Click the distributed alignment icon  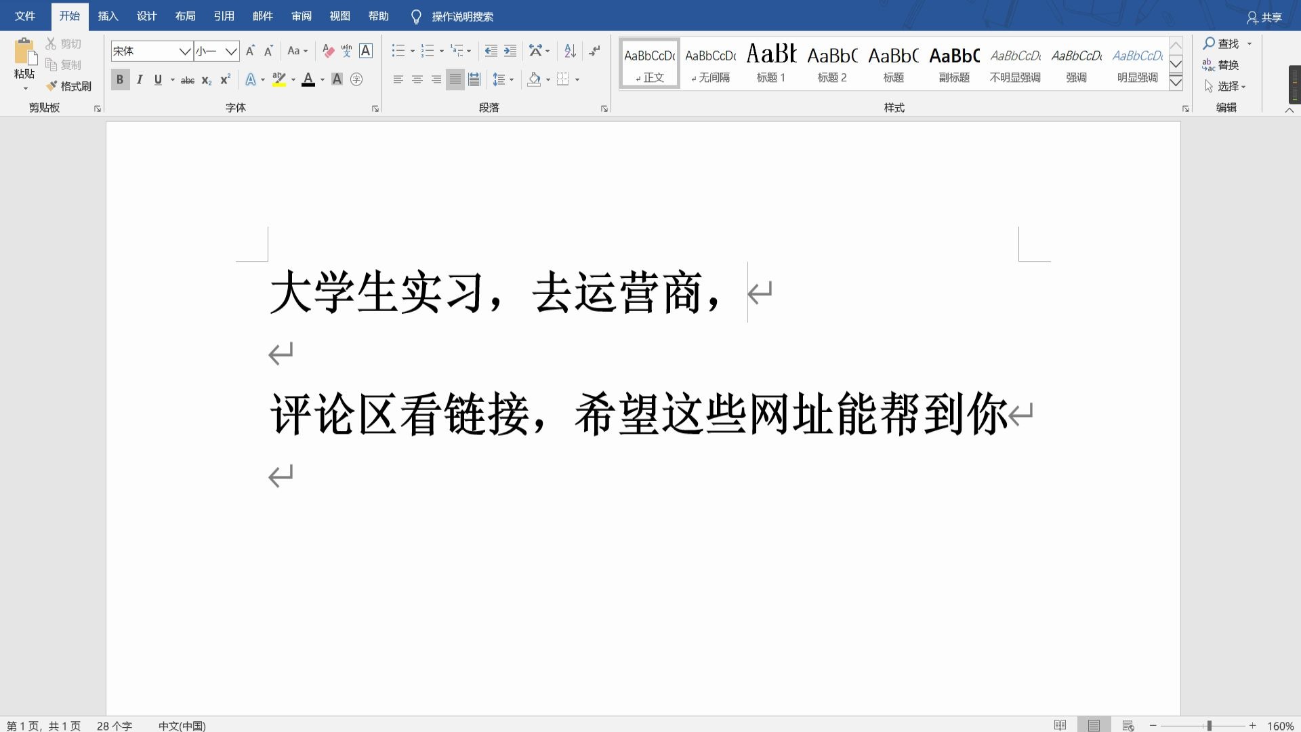pos(474,80)
